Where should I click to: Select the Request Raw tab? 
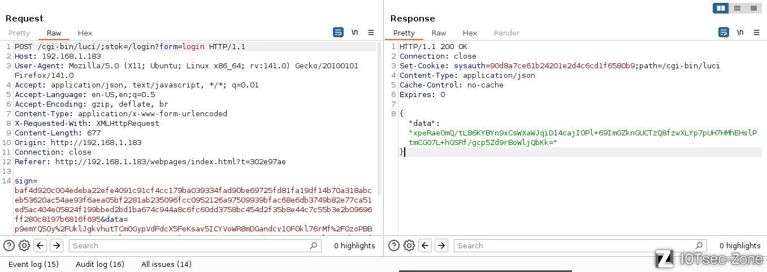click(x=54, y=33)
